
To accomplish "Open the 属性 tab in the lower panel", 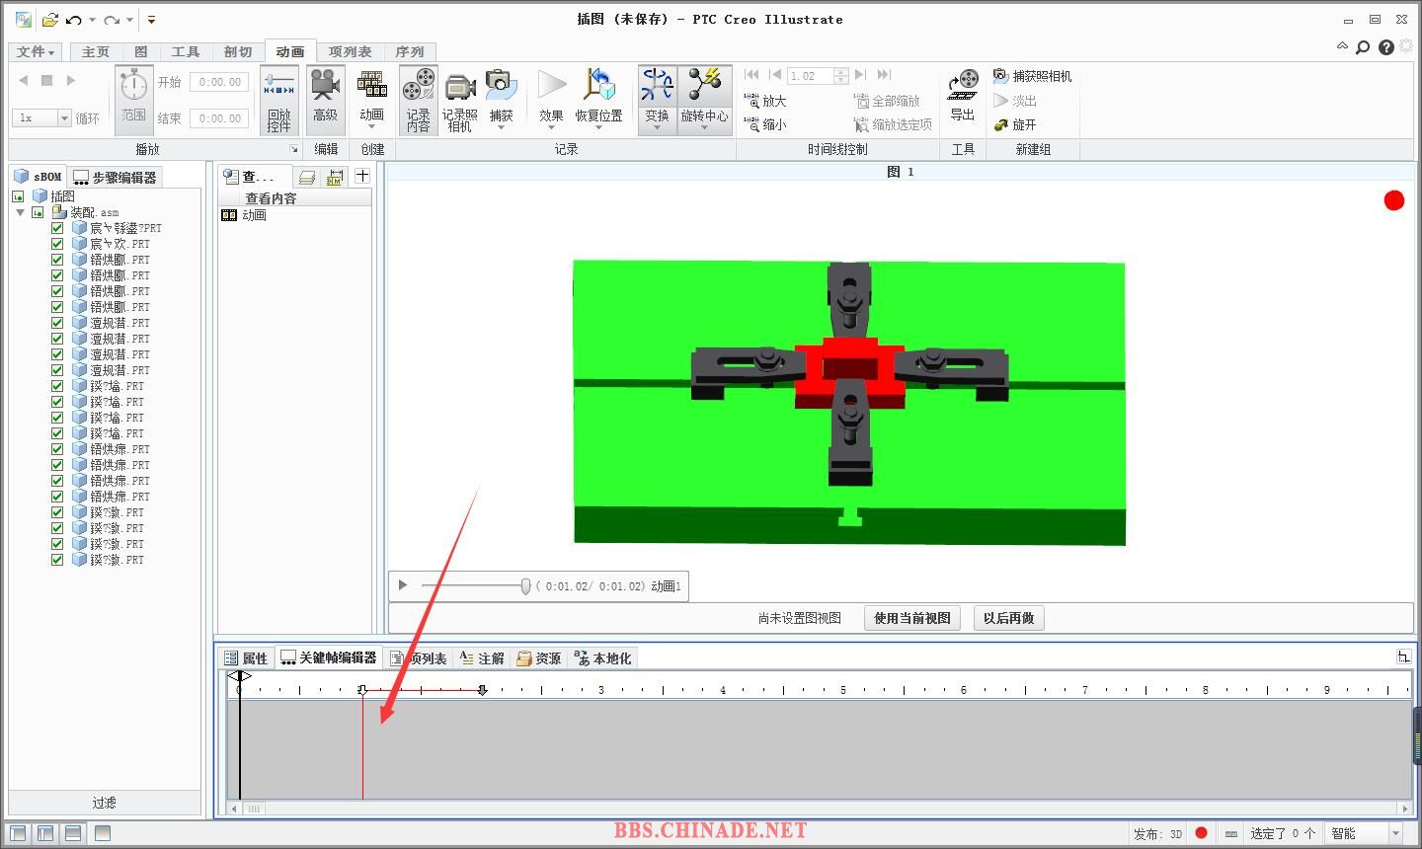I will tap(246, 657).
